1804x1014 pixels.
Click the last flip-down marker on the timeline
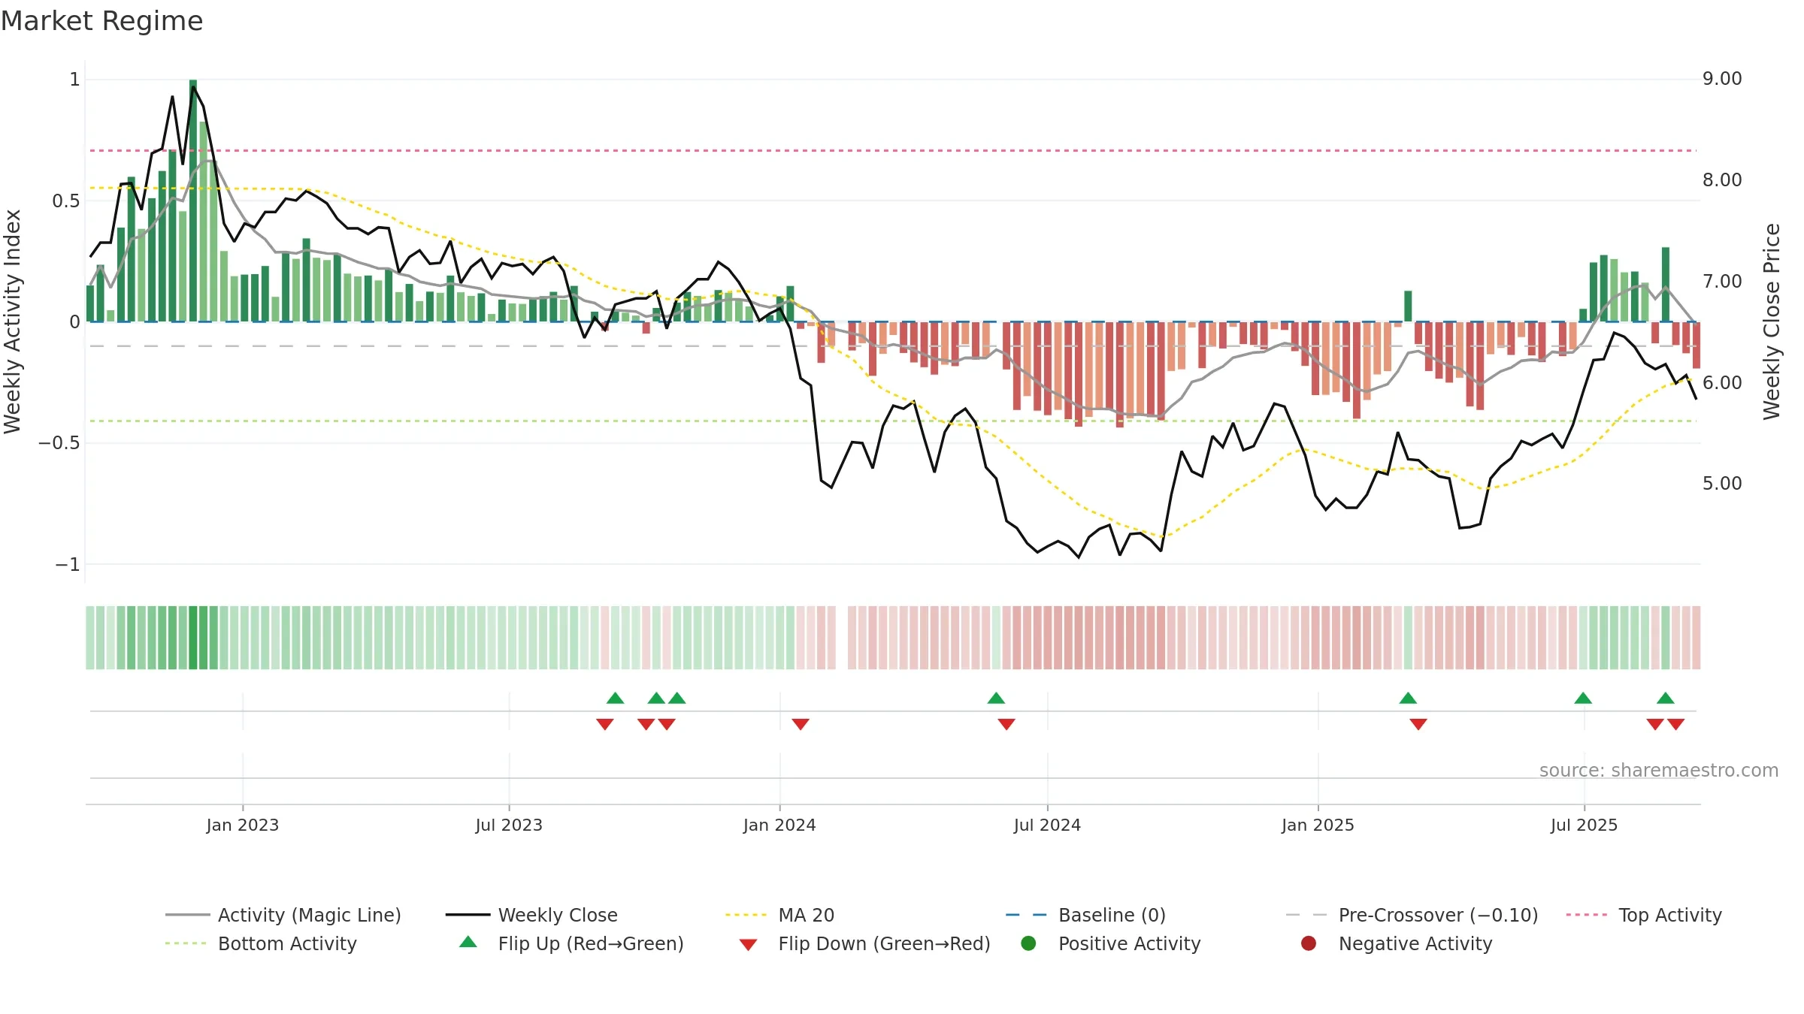[1676, 724]
